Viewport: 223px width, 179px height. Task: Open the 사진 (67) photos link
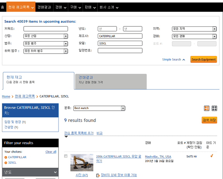click(81, 175)
